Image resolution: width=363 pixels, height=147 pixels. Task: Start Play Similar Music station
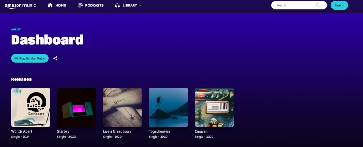[x=30, y=59]
